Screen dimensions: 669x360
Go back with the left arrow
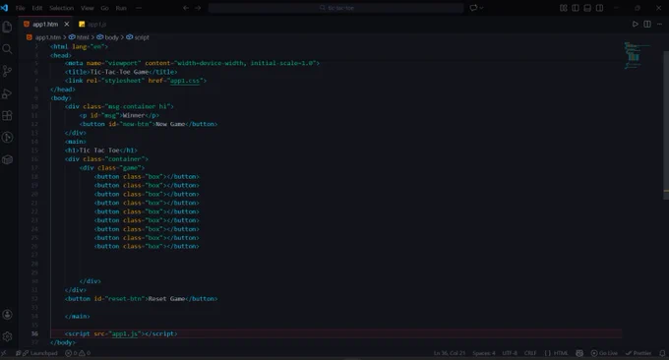point(186,8)
